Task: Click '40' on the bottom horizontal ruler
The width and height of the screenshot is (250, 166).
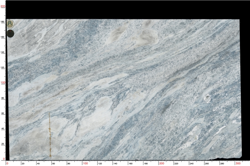Action: pos(38,163)
